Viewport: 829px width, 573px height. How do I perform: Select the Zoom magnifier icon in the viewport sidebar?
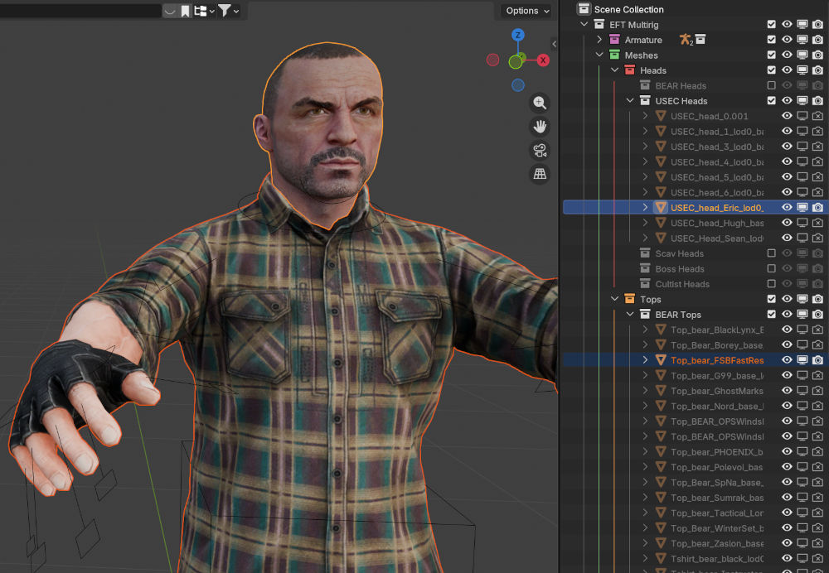[x=540, y=103]
